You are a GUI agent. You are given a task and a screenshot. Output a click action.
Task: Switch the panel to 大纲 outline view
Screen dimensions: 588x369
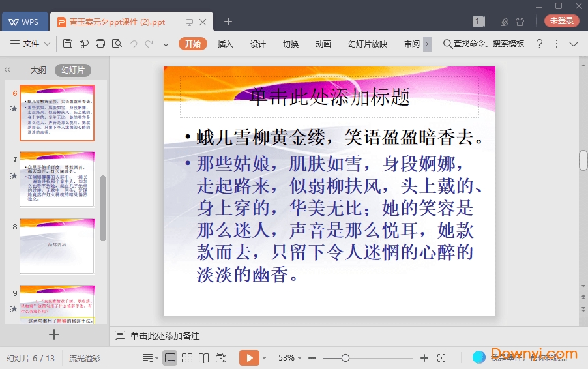pyautogui.click(x=38, y=70)
